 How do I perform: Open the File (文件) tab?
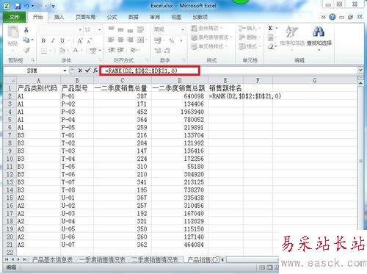pos(14,17)
